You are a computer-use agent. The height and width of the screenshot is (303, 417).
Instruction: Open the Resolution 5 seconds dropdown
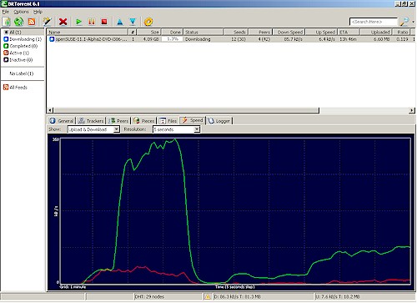point(176,129)
